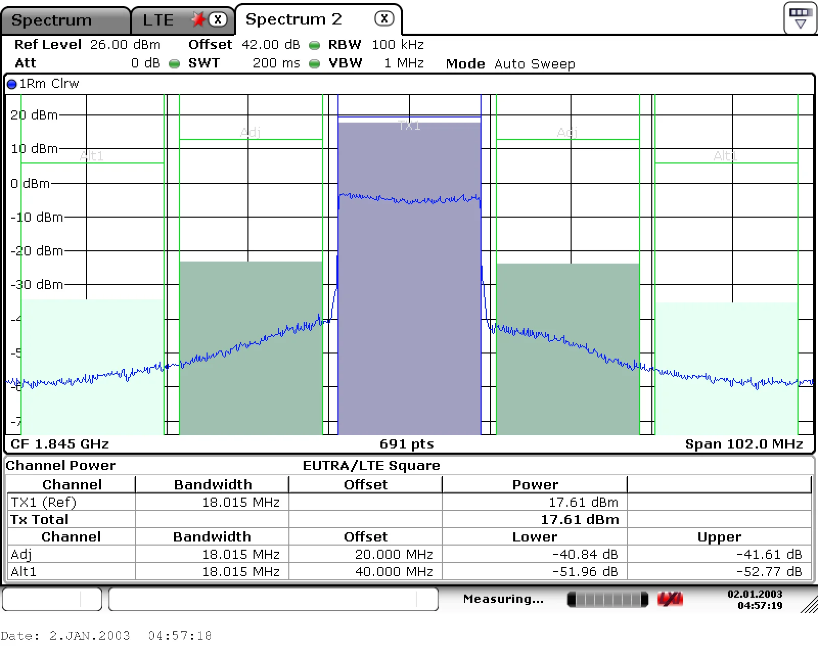Click the wide status message field
This screenshot has height=660, width=818.
tap(274, 599)
